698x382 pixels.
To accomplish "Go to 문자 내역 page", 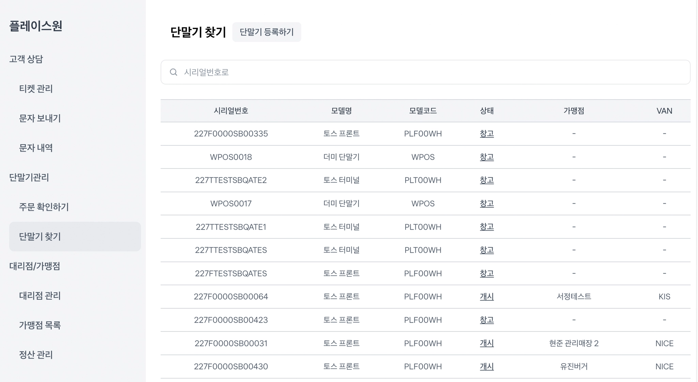I will (x=36, y=148).
